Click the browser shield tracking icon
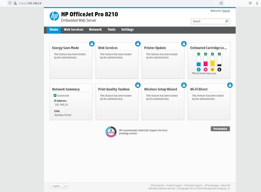Image resolution: width=261 pixels, height=192 pixels. pos(10,3)
